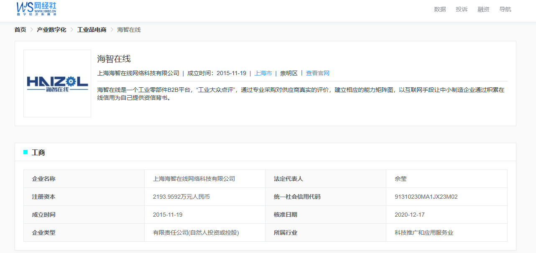Click 科技推广和应用服务业 value

pyautogui.click(x=424, y=233)
